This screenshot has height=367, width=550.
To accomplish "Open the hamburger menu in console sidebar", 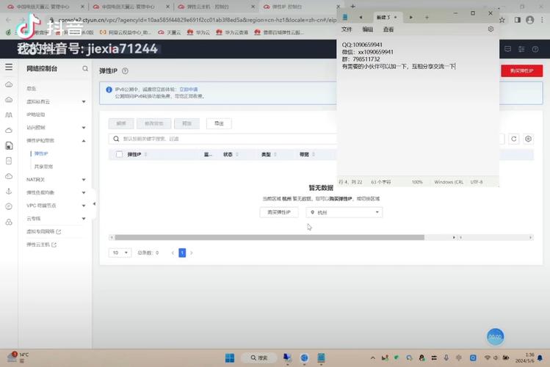I will [9, 67].
